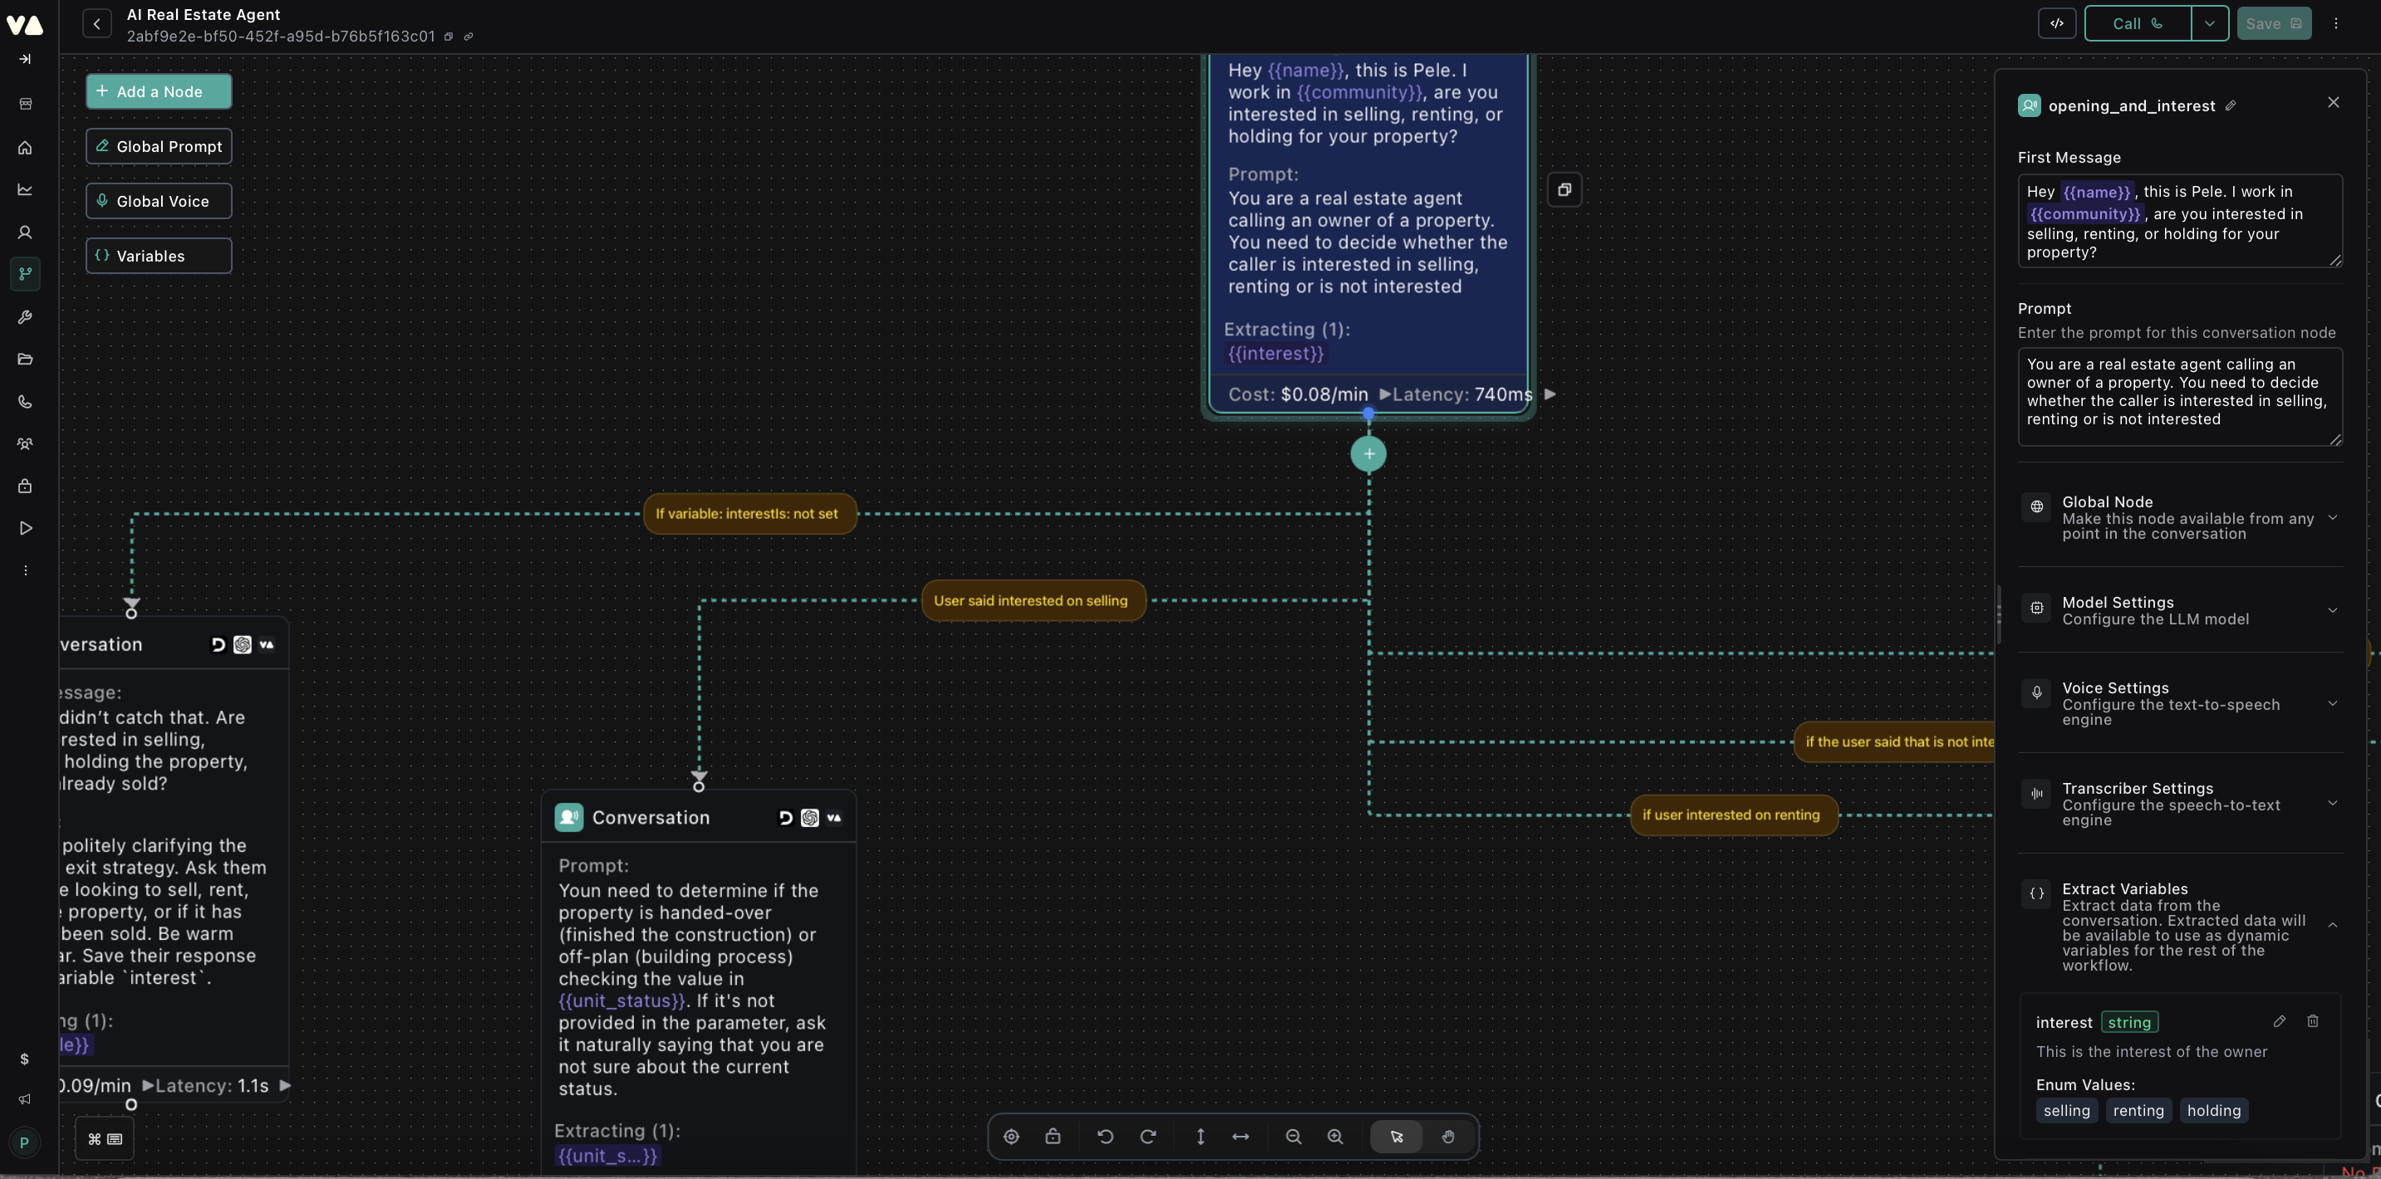Click the wrench tools icon in the left sidebar
Image resolution: width=2381 pixels, height=1179 pixels.
point(25,317)
